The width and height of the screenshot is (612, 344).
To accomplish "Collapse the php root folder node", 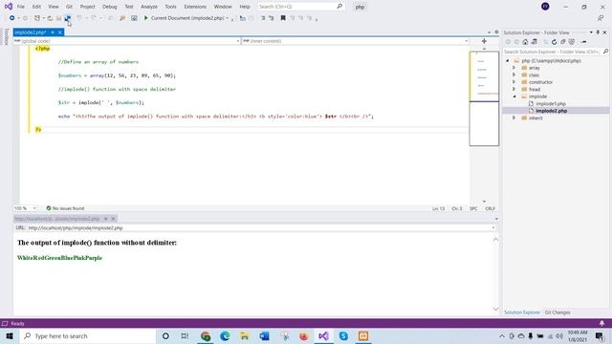I will 508,61.
